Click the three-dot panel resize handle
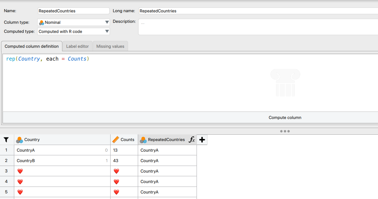Screen dimensions: 378x199 tap(285, 131)
